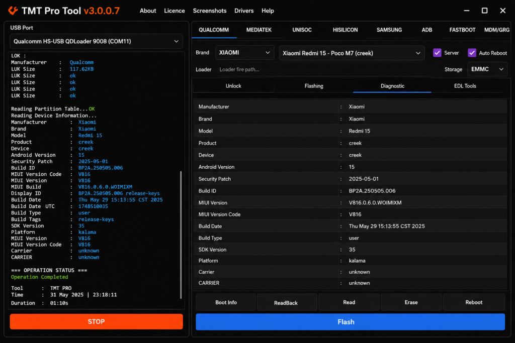Click the 'Operation Completed' status text
The image size is (515, 343).
click(39, 277)
